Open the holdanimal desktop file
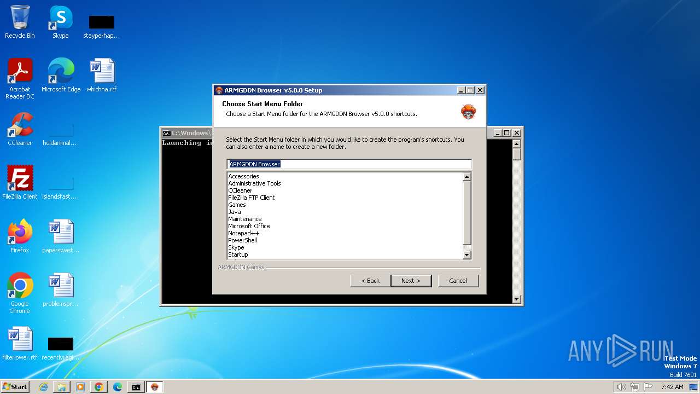Screen dimensions: 700x394 click(x=60, y=134)
